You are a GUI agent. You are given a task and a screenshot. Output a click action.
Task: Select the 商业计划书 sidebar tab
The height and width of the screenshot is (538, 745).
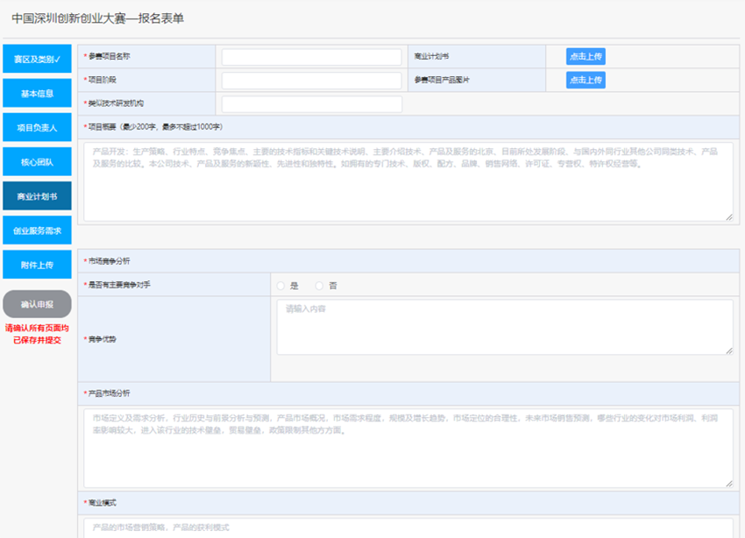[37, 196]
